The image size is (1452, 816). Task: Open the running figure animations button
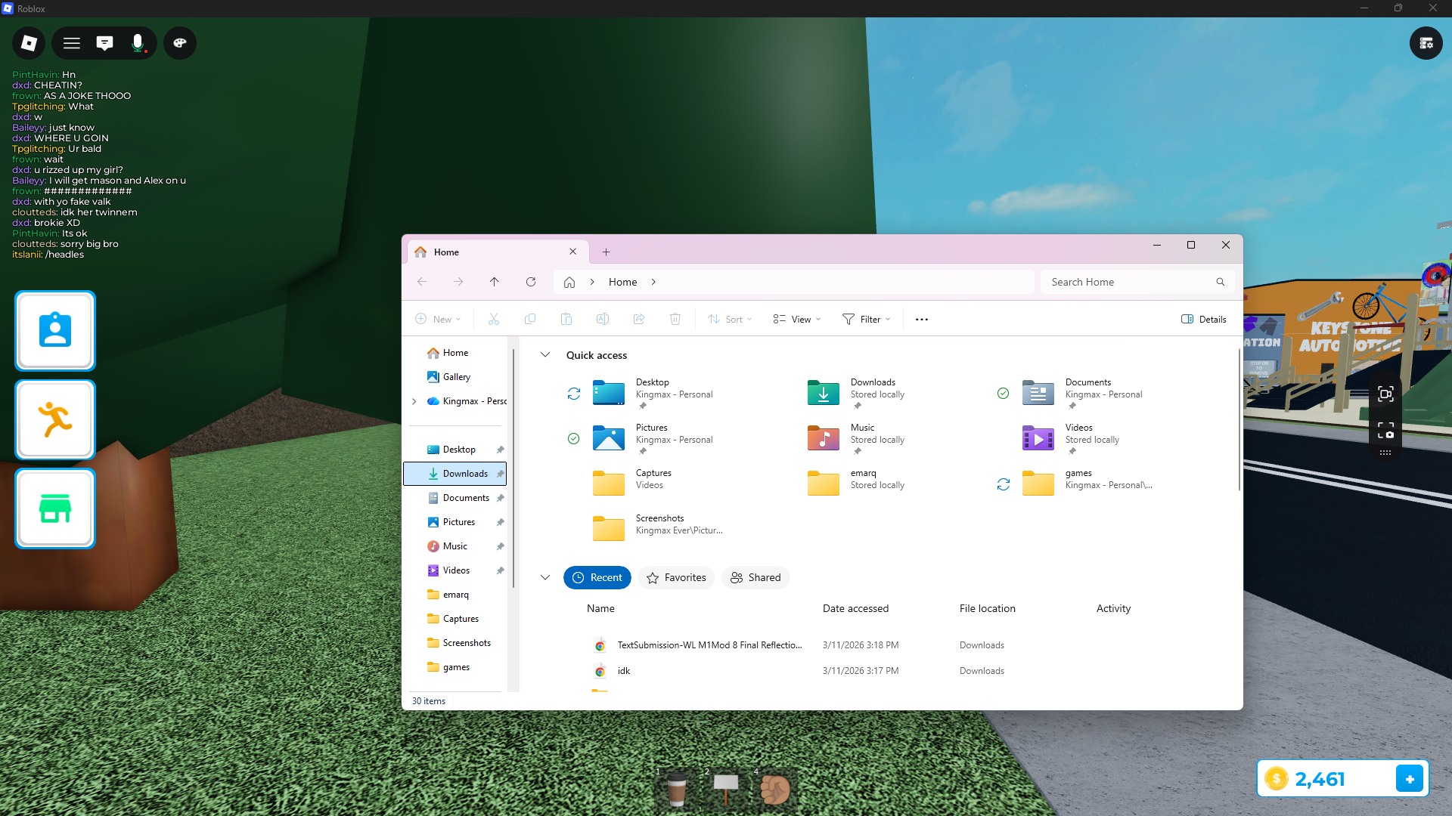(55, 419)
